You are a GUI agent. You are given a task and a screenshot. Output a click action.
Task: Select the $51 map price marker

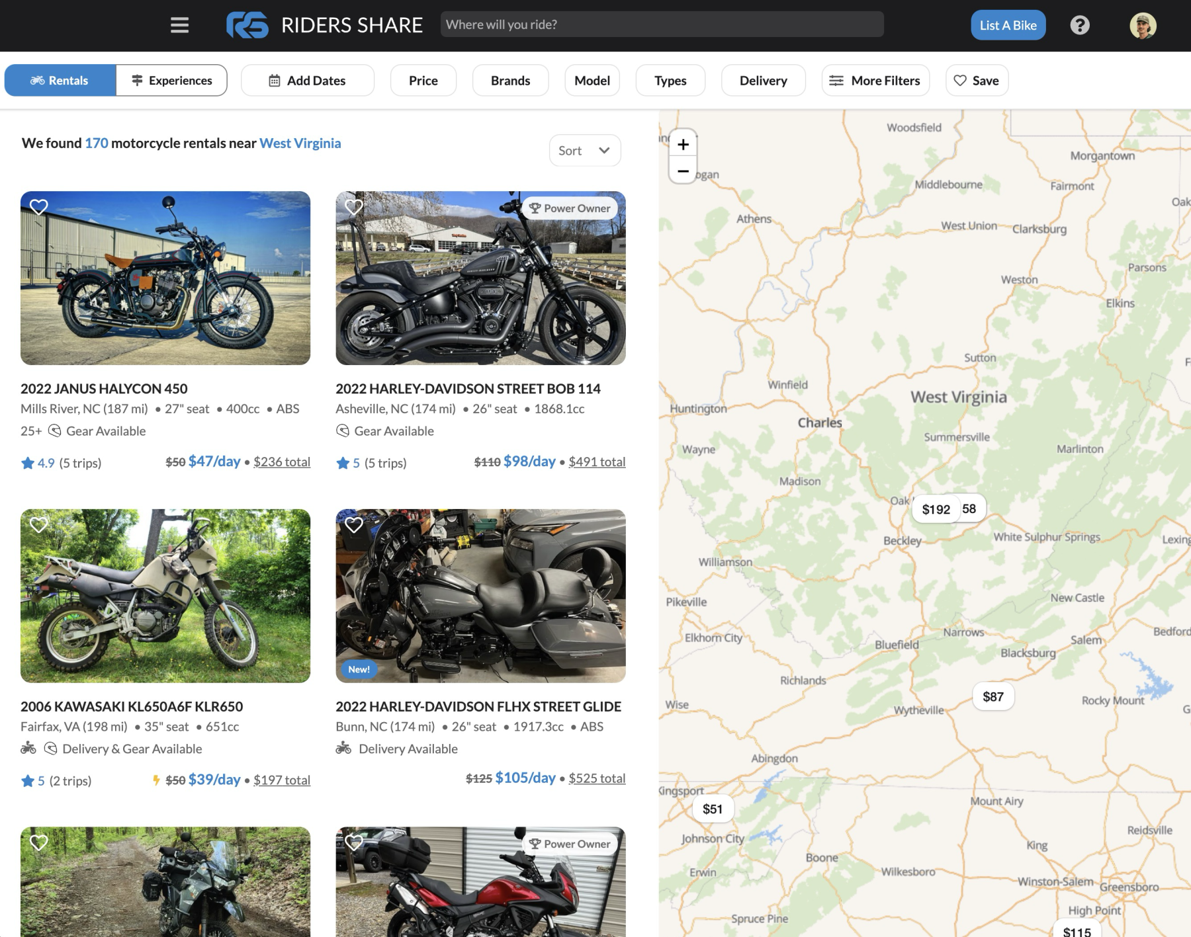tap(713, 809)
